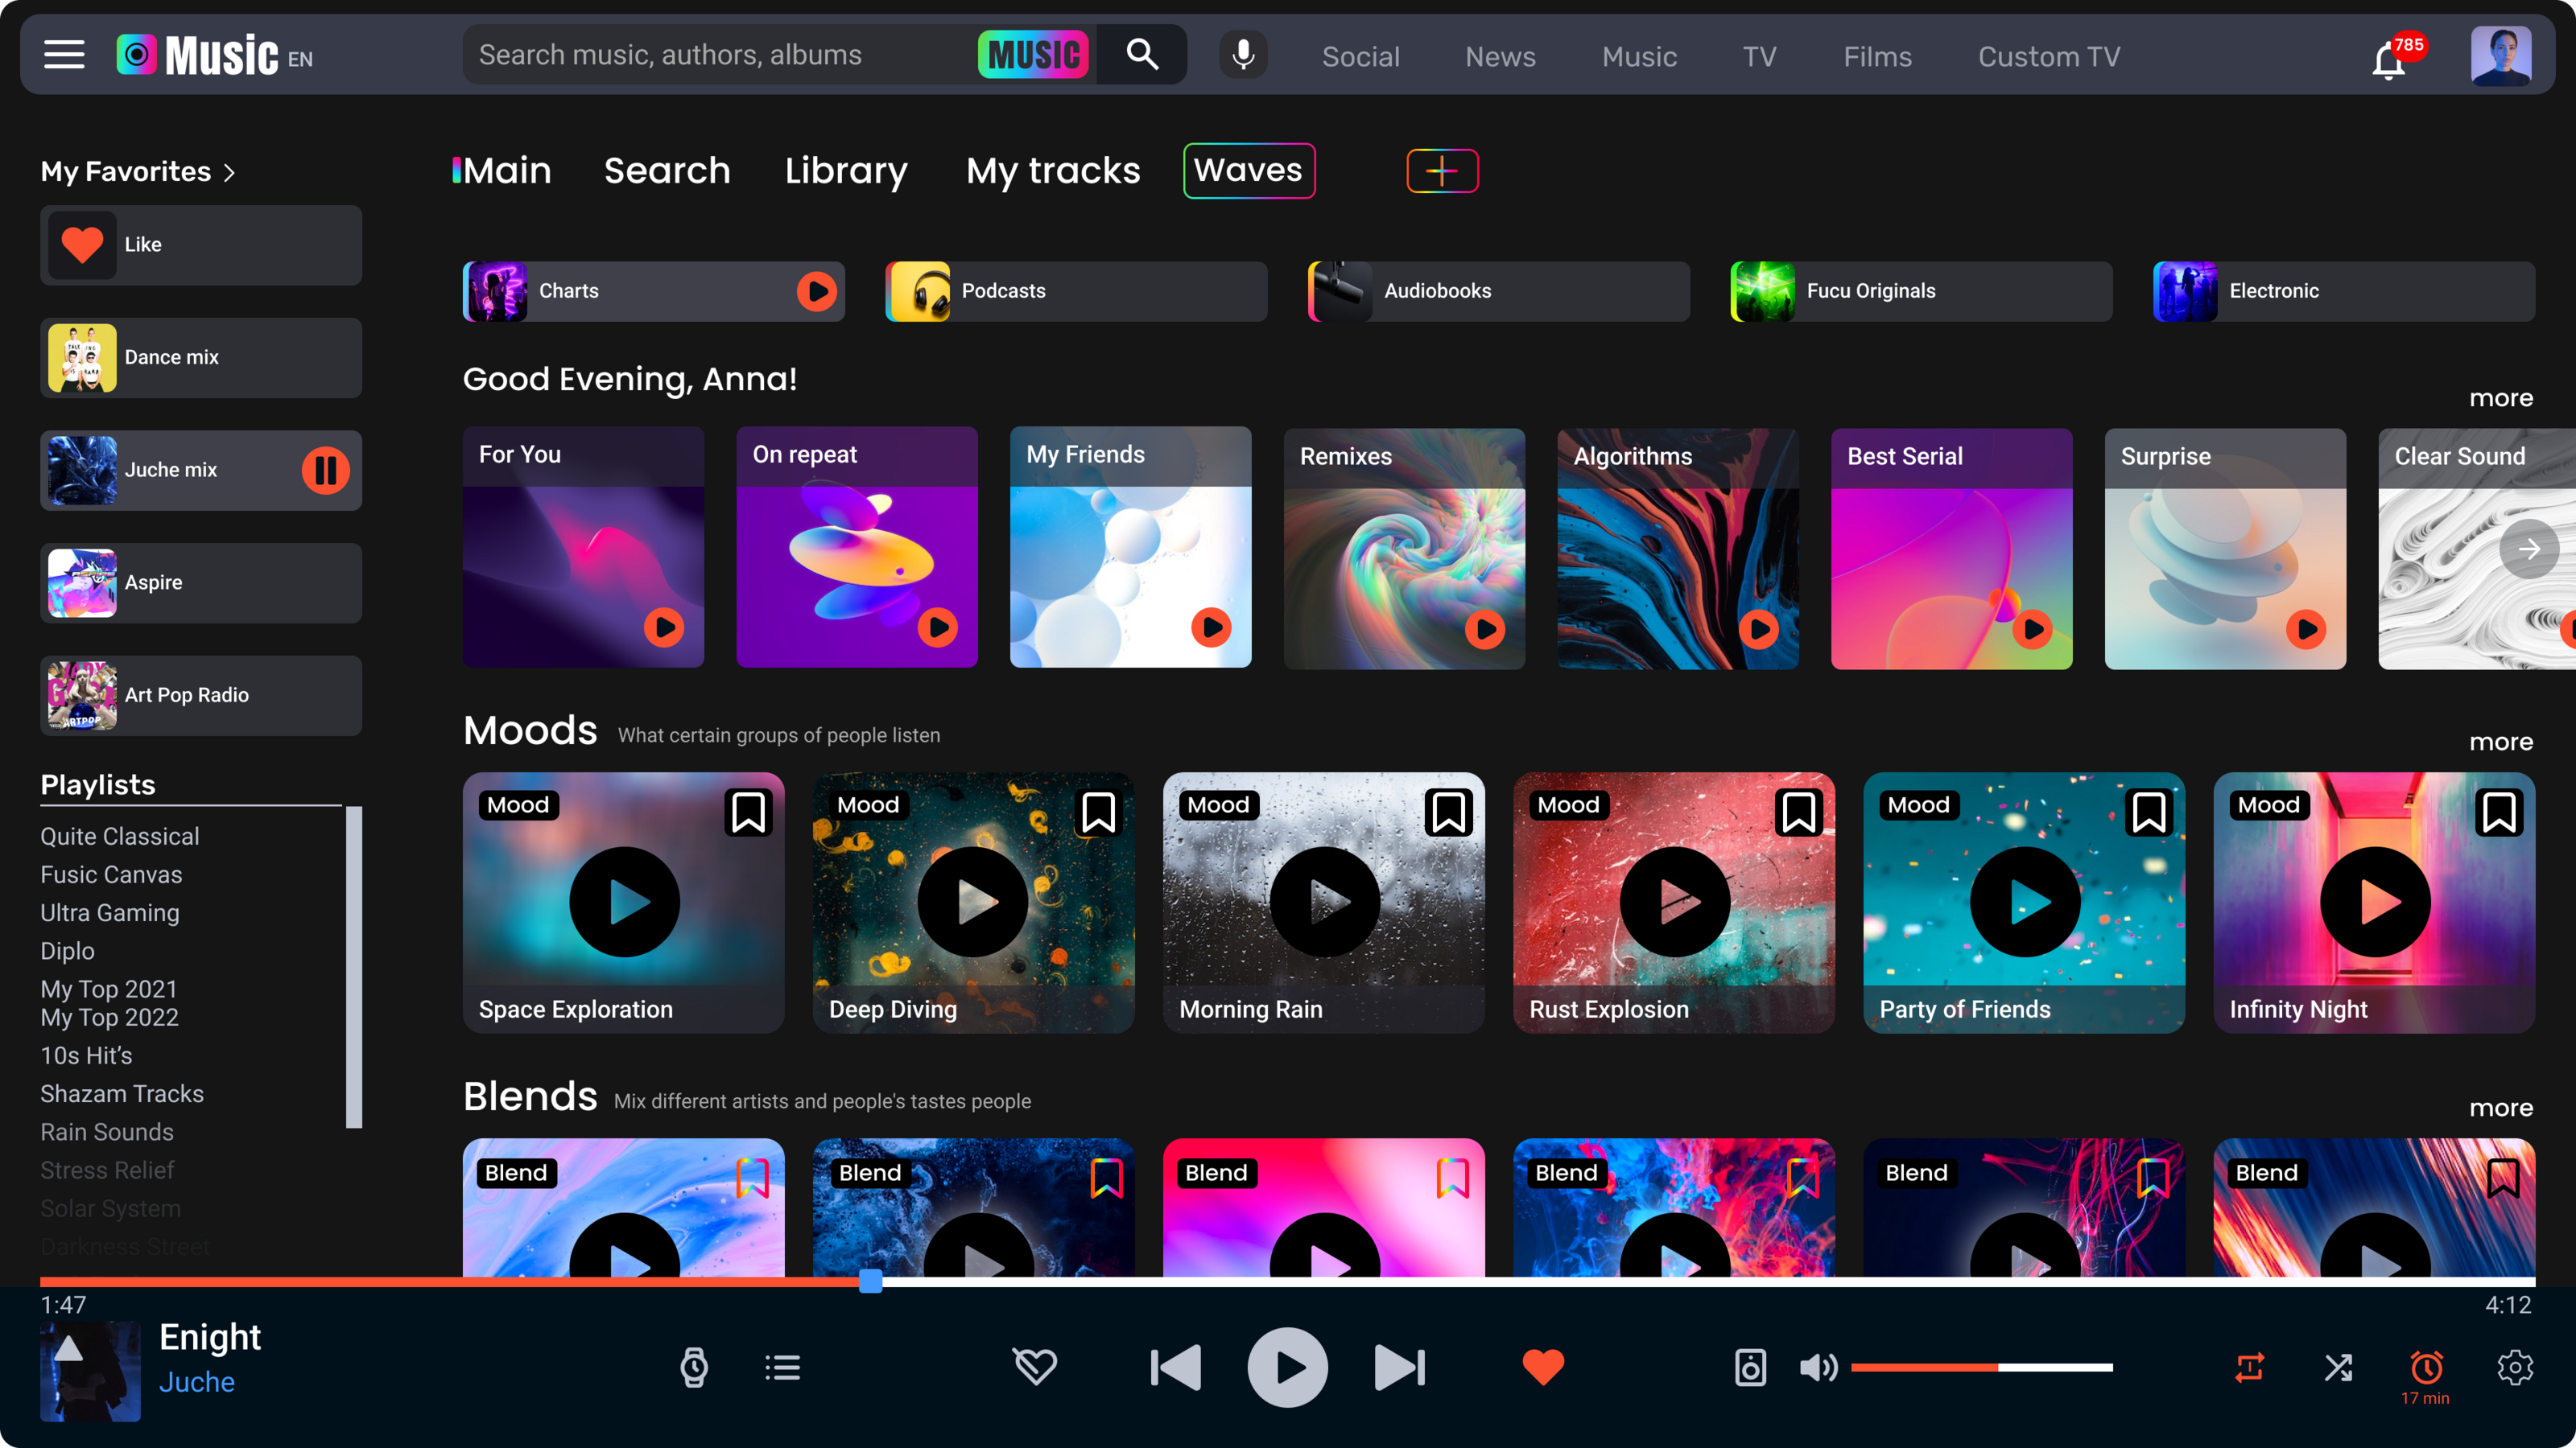Screen dimensions: 2576x1448
Task: Expand My Favorites with chevron
Action: [229, 173]
